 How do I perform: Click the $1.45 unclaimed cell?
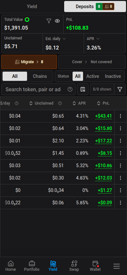click(58, 153)
